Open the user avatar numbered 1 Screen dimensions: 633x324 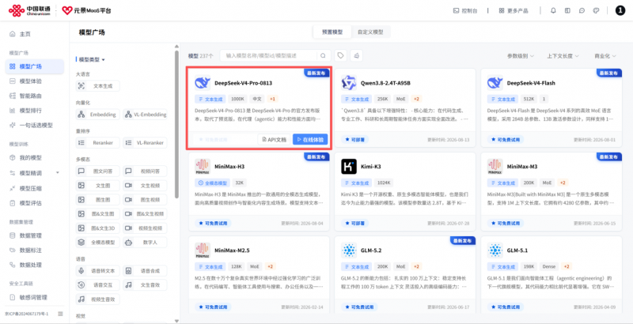coord(620,11)
